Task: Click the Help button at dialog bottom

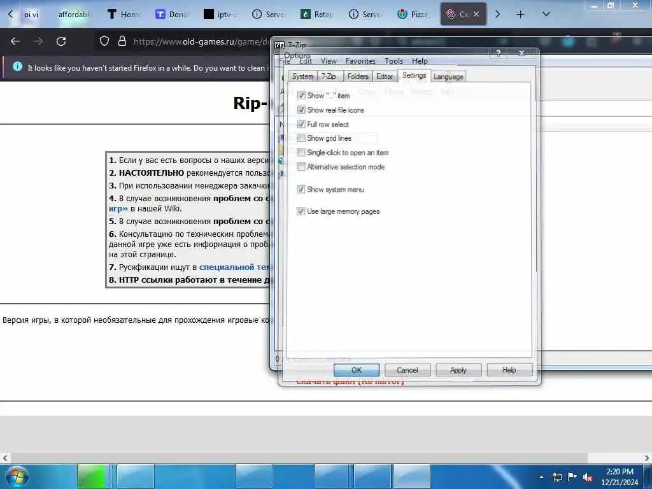Action: pos(509,370)
